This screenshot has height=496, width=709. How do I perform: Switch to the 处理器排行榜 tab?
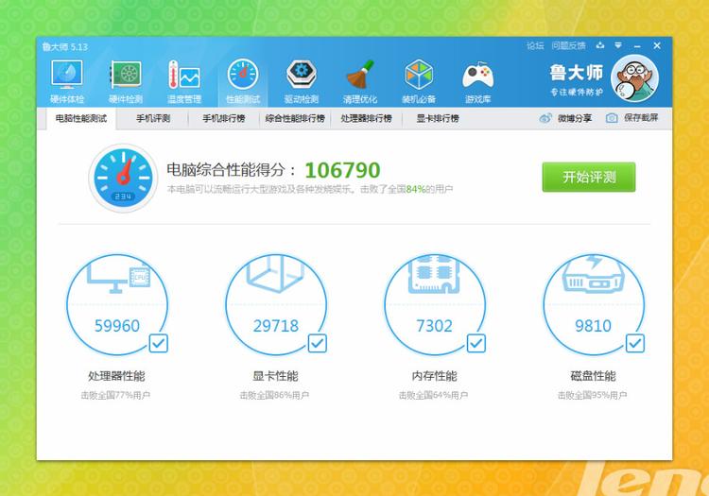[366, 118]
